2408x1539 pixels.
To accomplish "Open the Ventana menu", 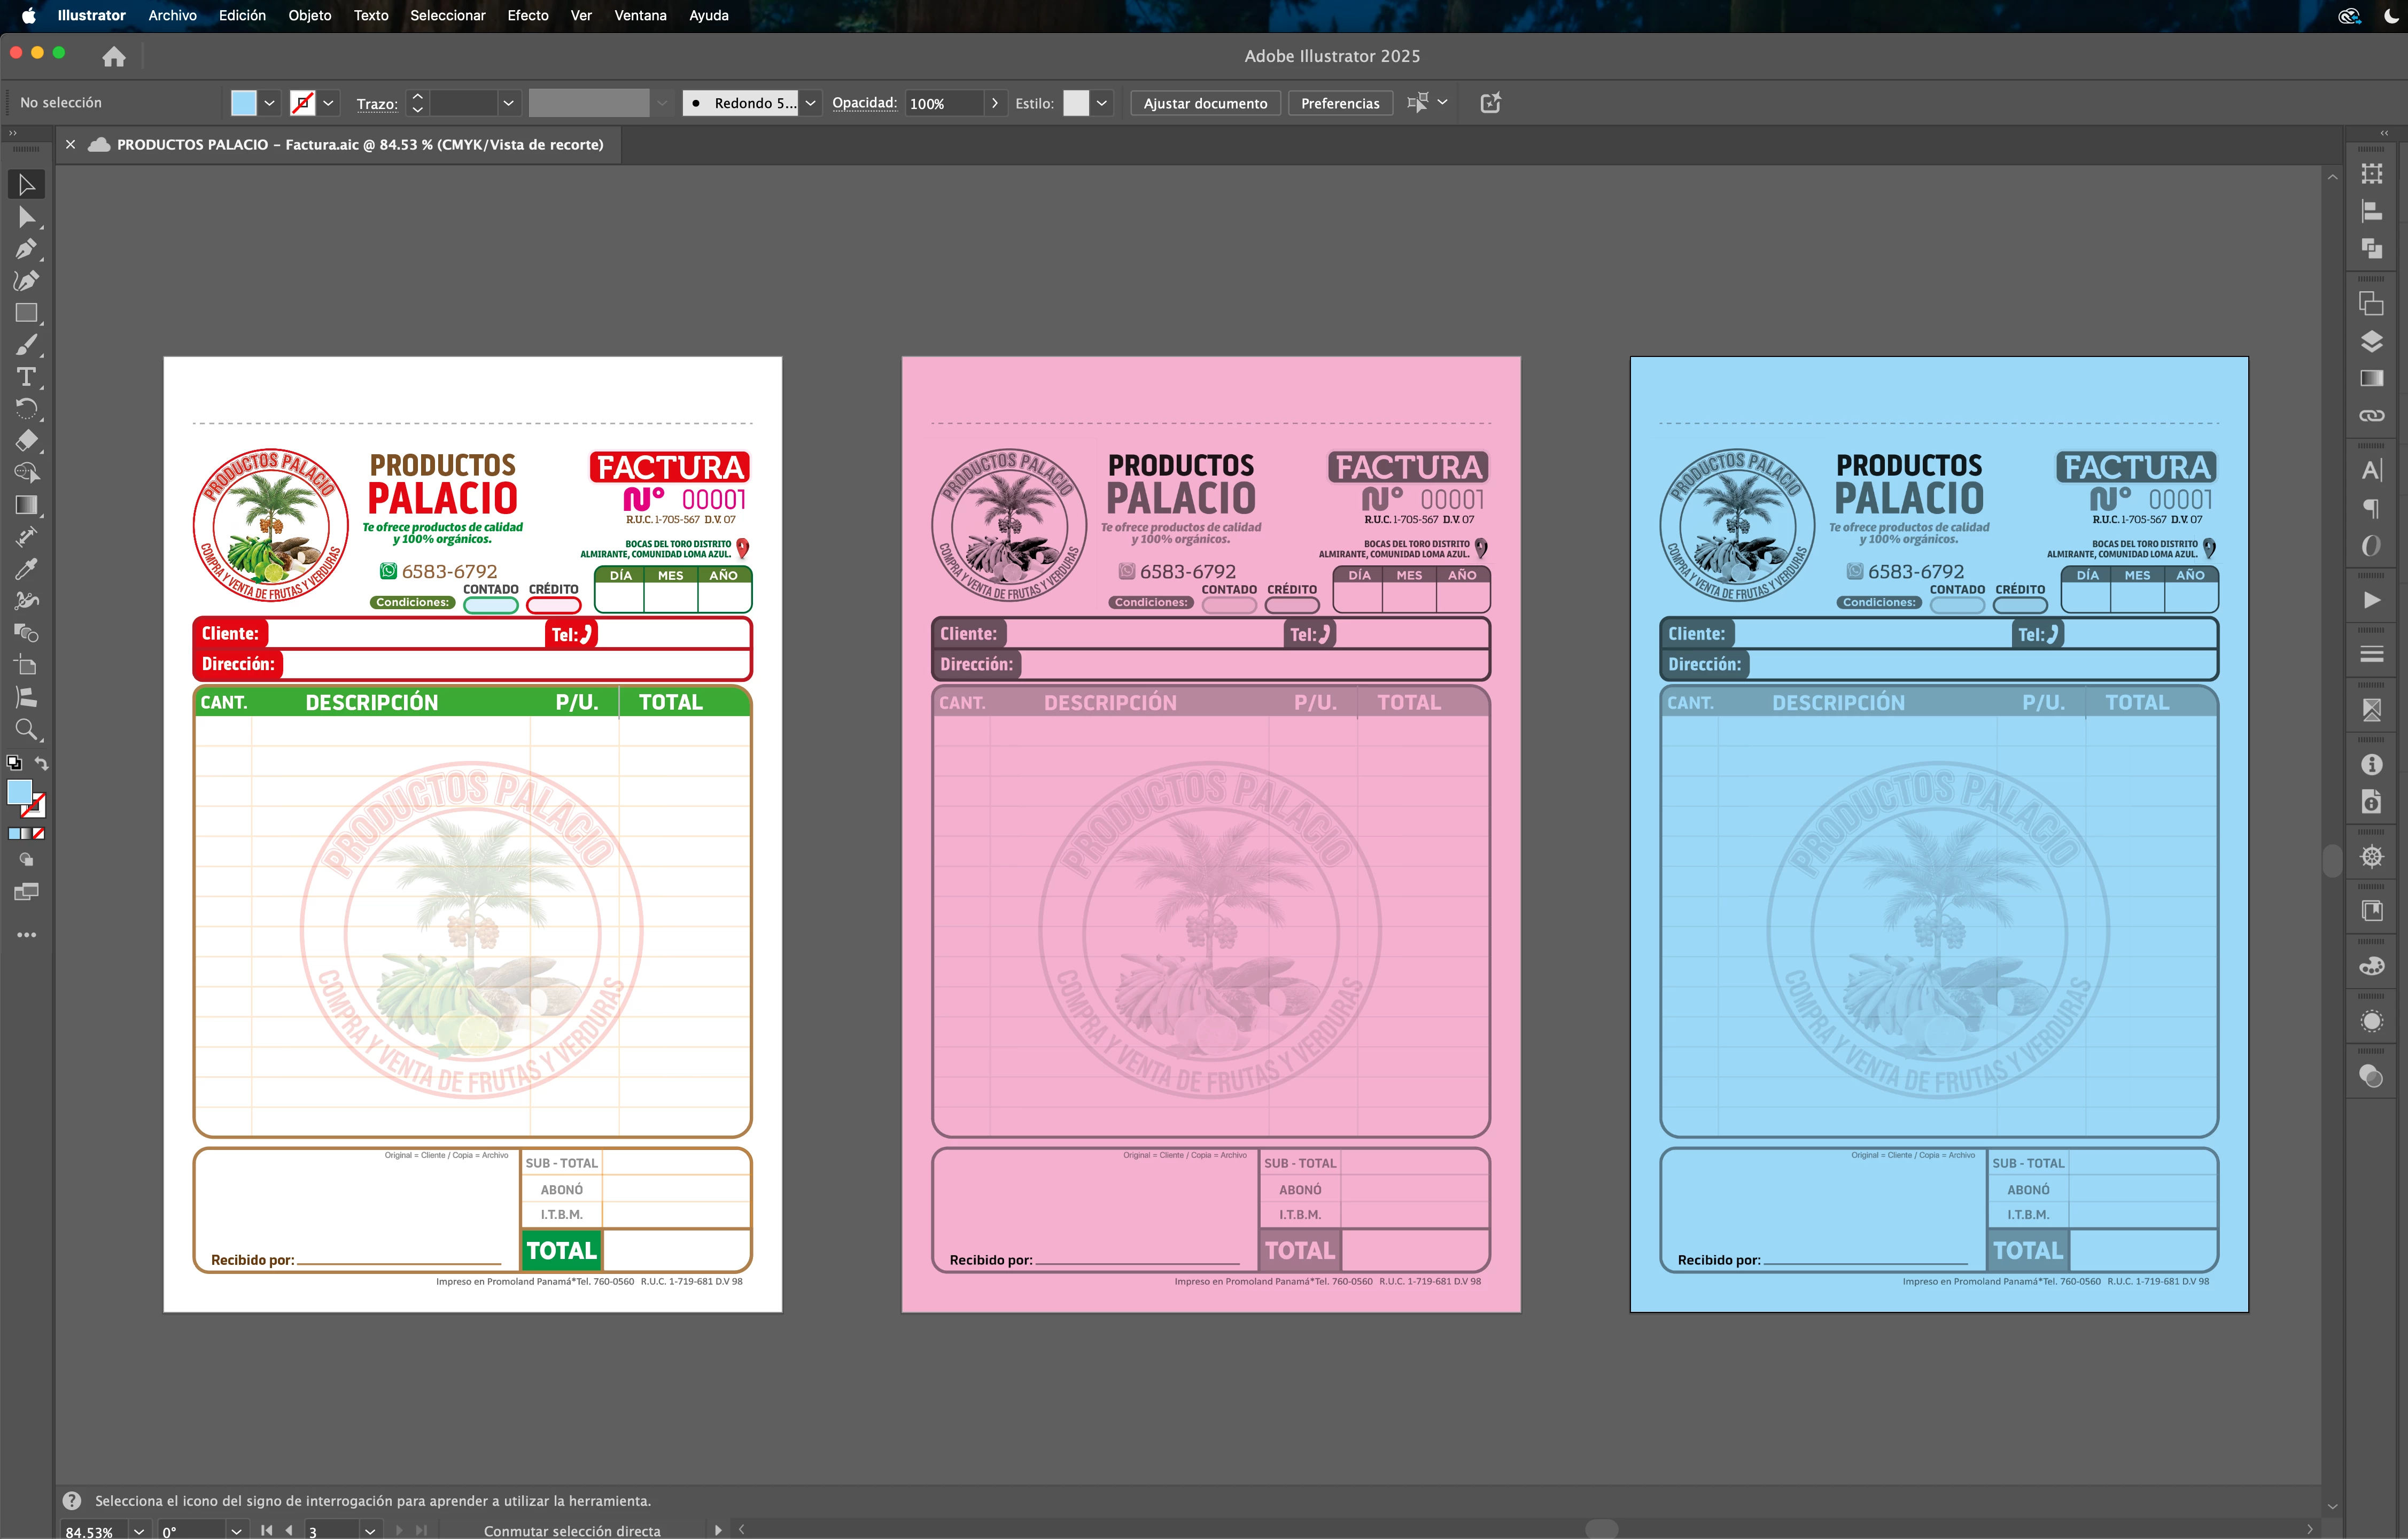I will (639, 15).
